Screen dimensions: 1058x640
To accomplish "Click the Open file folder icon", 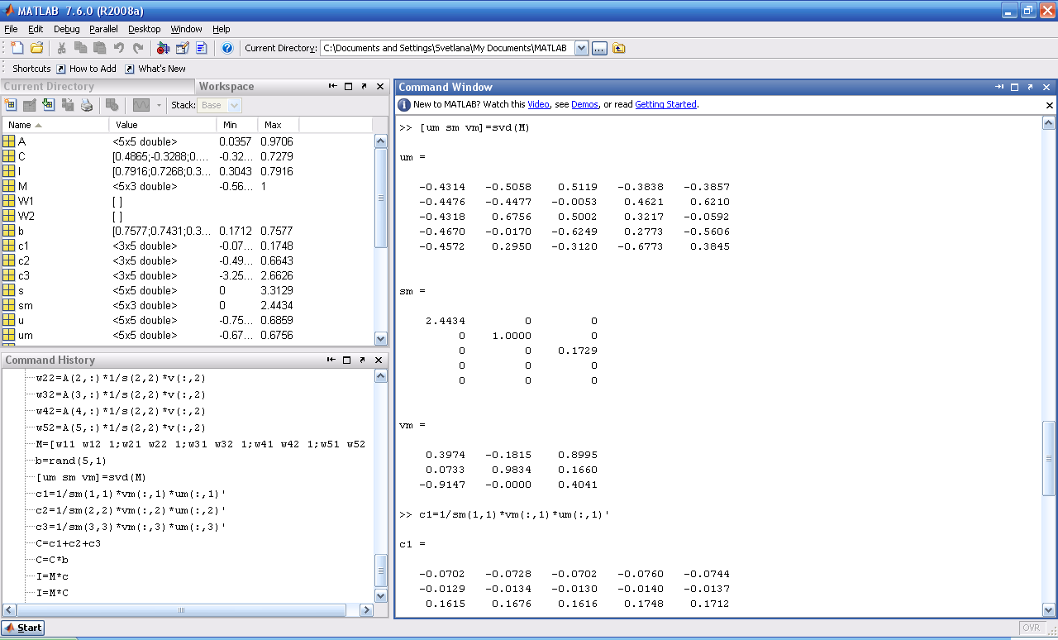I will 37,48.
